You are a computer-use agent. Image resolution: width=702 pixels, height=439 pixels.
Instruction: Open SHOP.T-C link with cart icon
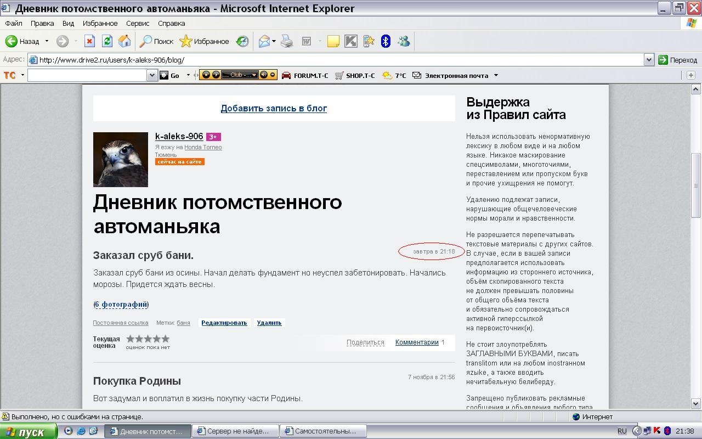pyautogui.click(x=355, y=75)
